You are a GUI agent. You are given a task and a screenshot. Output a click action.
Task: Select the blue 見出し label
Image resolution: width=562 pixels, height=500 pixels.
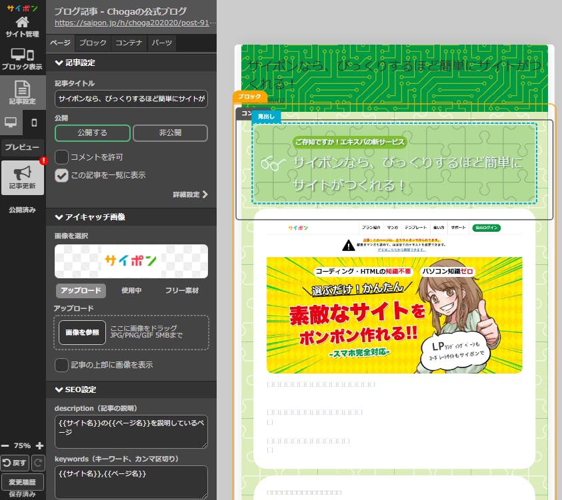coord(266,117)
